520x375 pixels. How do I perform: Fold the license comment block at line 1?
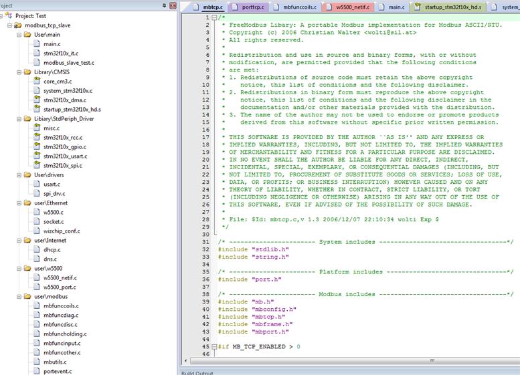click(x=214, y=17)
